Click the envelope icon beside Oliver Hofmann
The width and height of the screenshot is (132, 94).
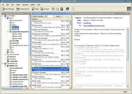[x=33, y=77]
